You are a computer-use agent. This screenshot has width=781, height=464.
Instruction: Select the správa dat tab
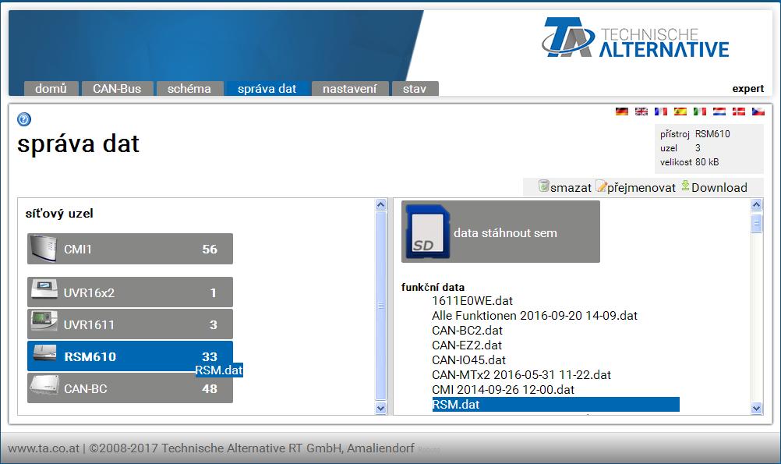click(267, 89)
